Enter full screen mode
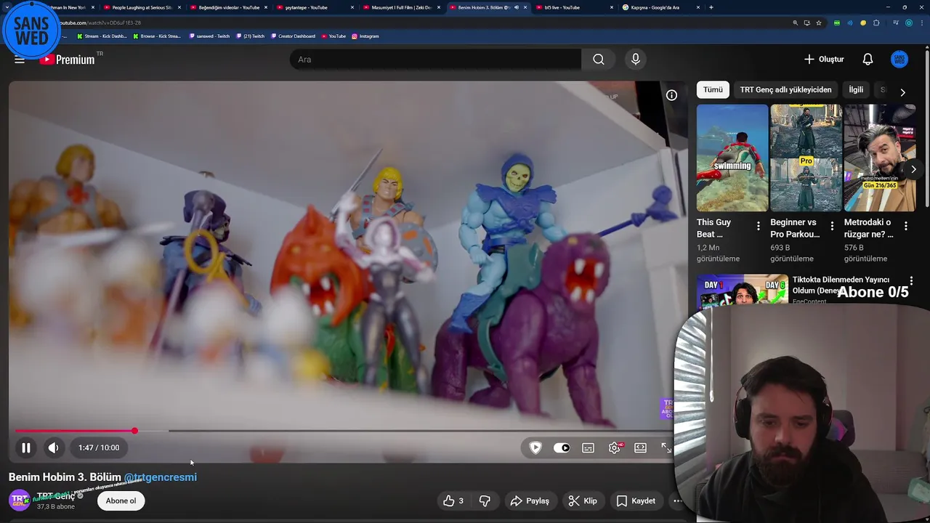 (x=666, y=447)
